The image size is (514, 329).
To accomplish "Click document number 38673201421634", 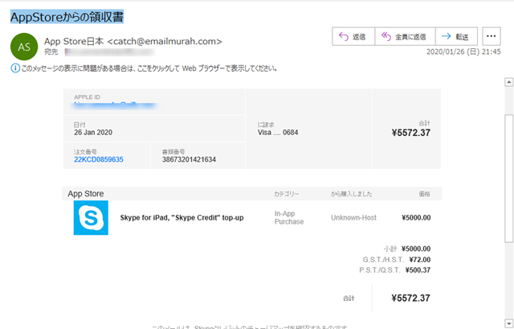I will tap(189, 159).
